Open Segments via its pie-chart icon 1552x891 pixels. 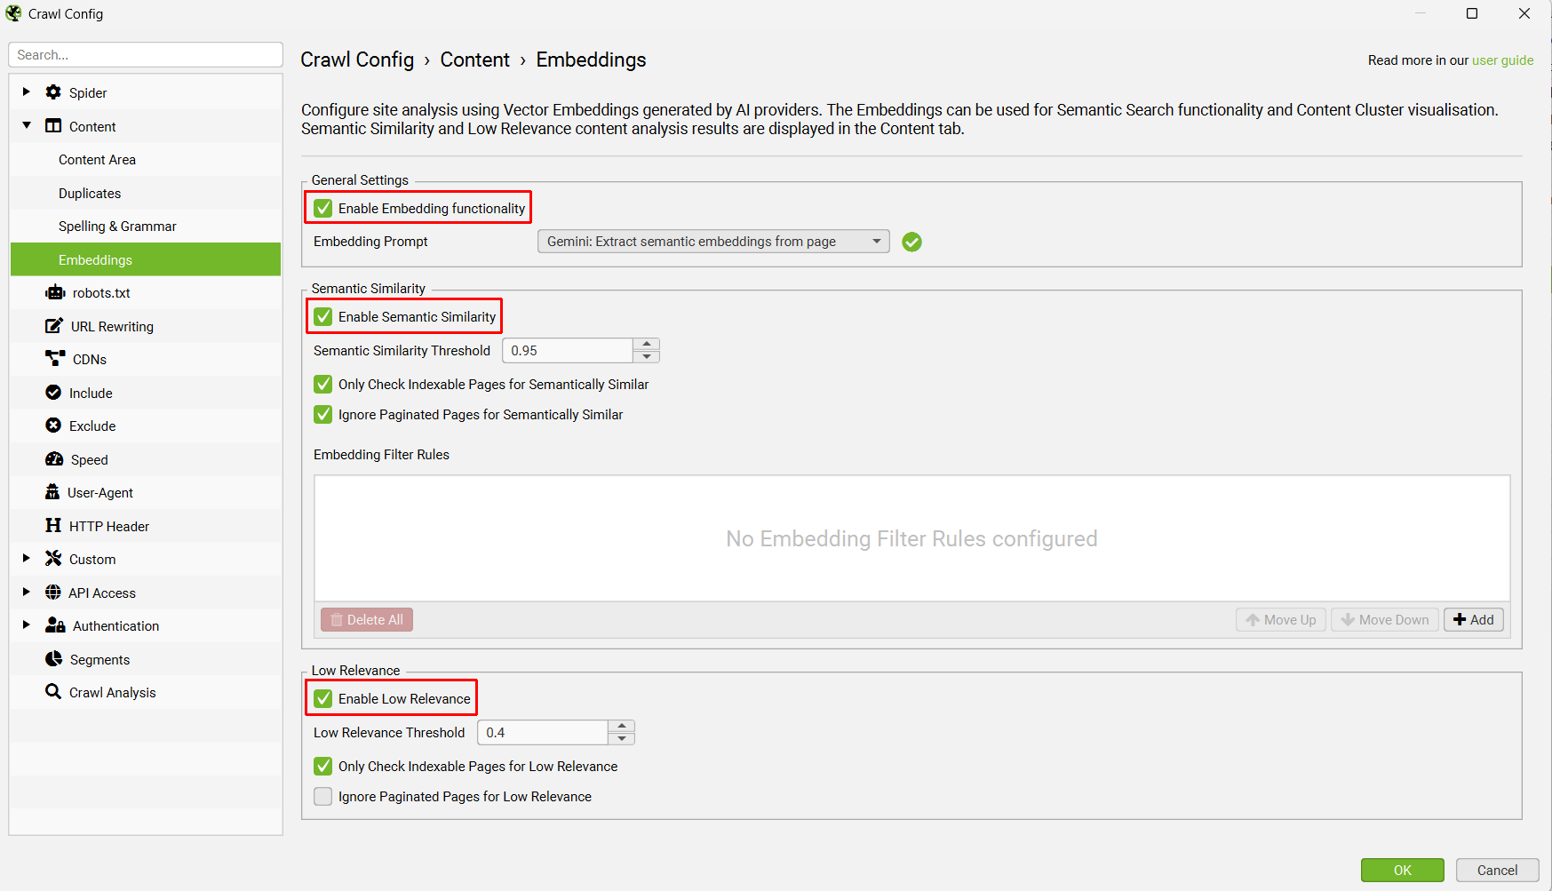tap(54, 658)
